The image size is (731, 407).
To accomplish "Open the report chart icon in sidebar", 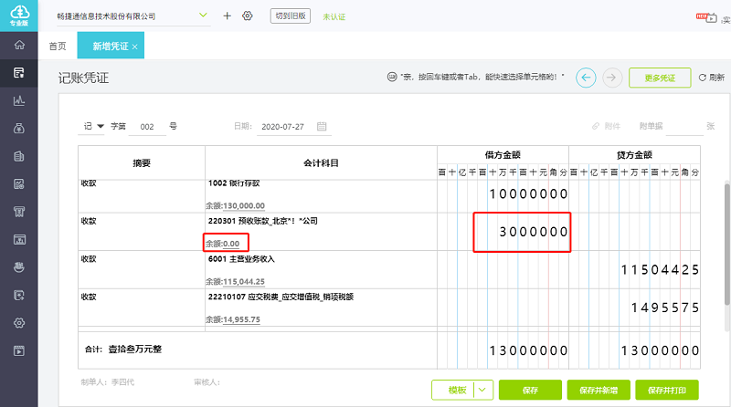I will click(x=19, y=184).
